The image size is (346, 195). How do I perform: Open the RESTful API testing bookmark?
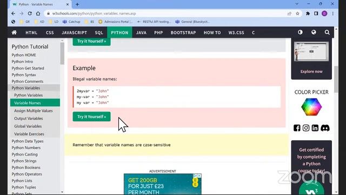(154, 22)
